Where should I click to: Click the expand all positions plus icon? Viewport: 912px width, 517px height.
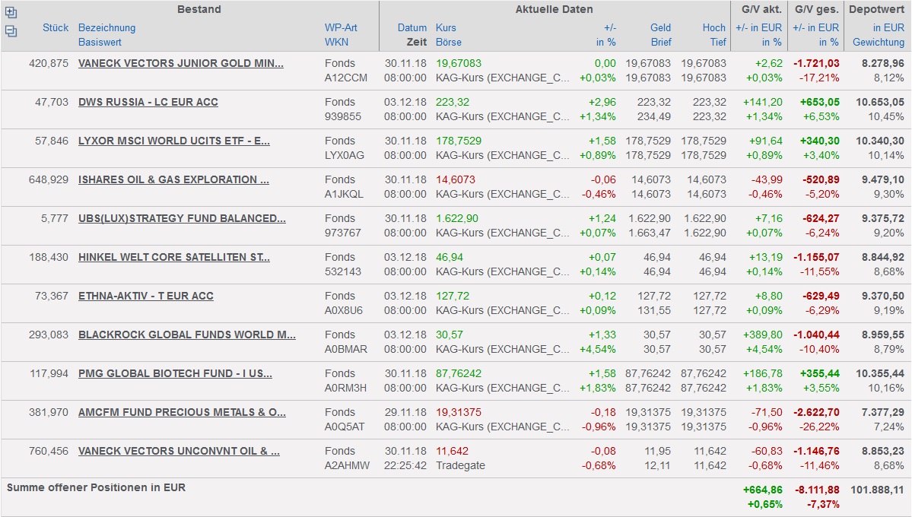pyautogui.click(x=11, y=13)
